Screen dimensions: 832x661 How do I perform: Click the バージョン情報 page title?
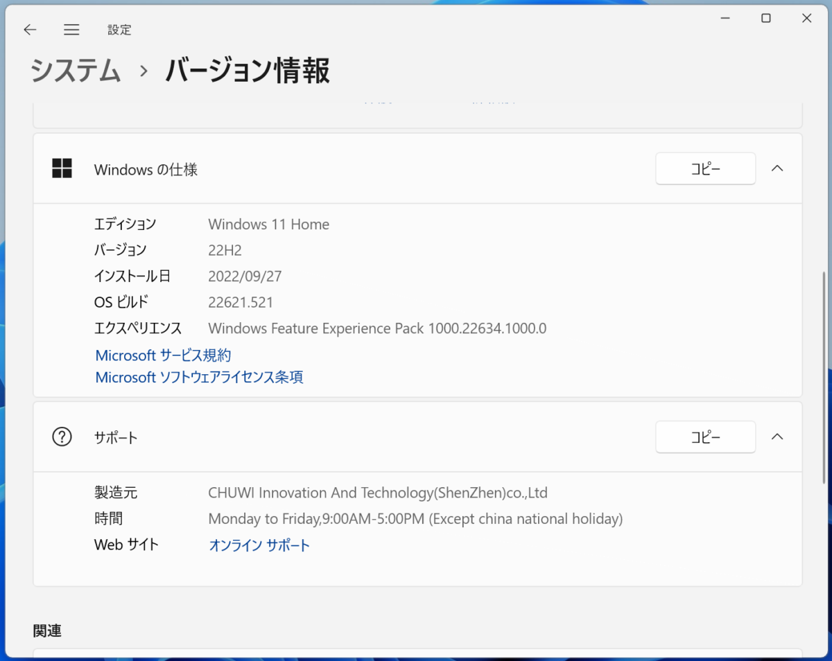coord(248,71)
